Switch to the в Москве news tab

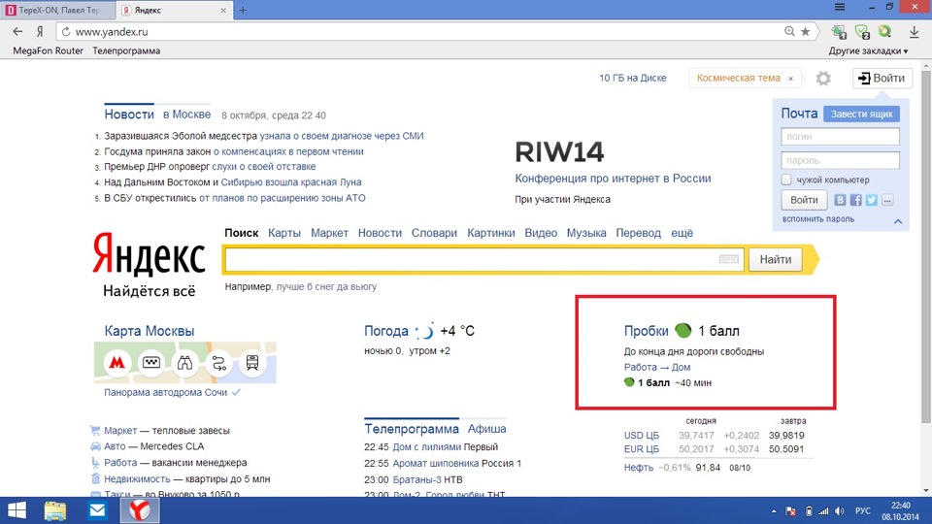tap(186, 115)
